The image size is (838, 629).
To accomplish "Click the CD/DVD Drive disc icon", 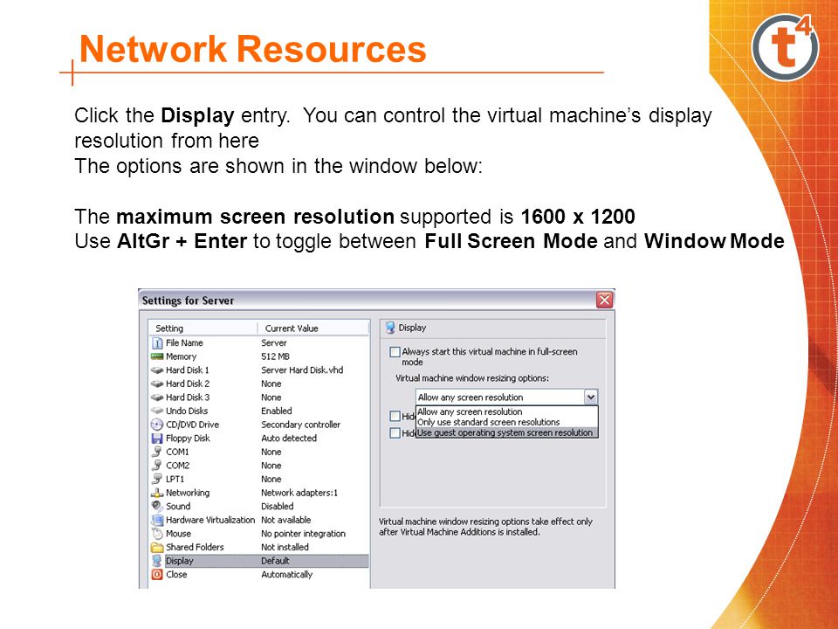I will [x=157, y=425].
